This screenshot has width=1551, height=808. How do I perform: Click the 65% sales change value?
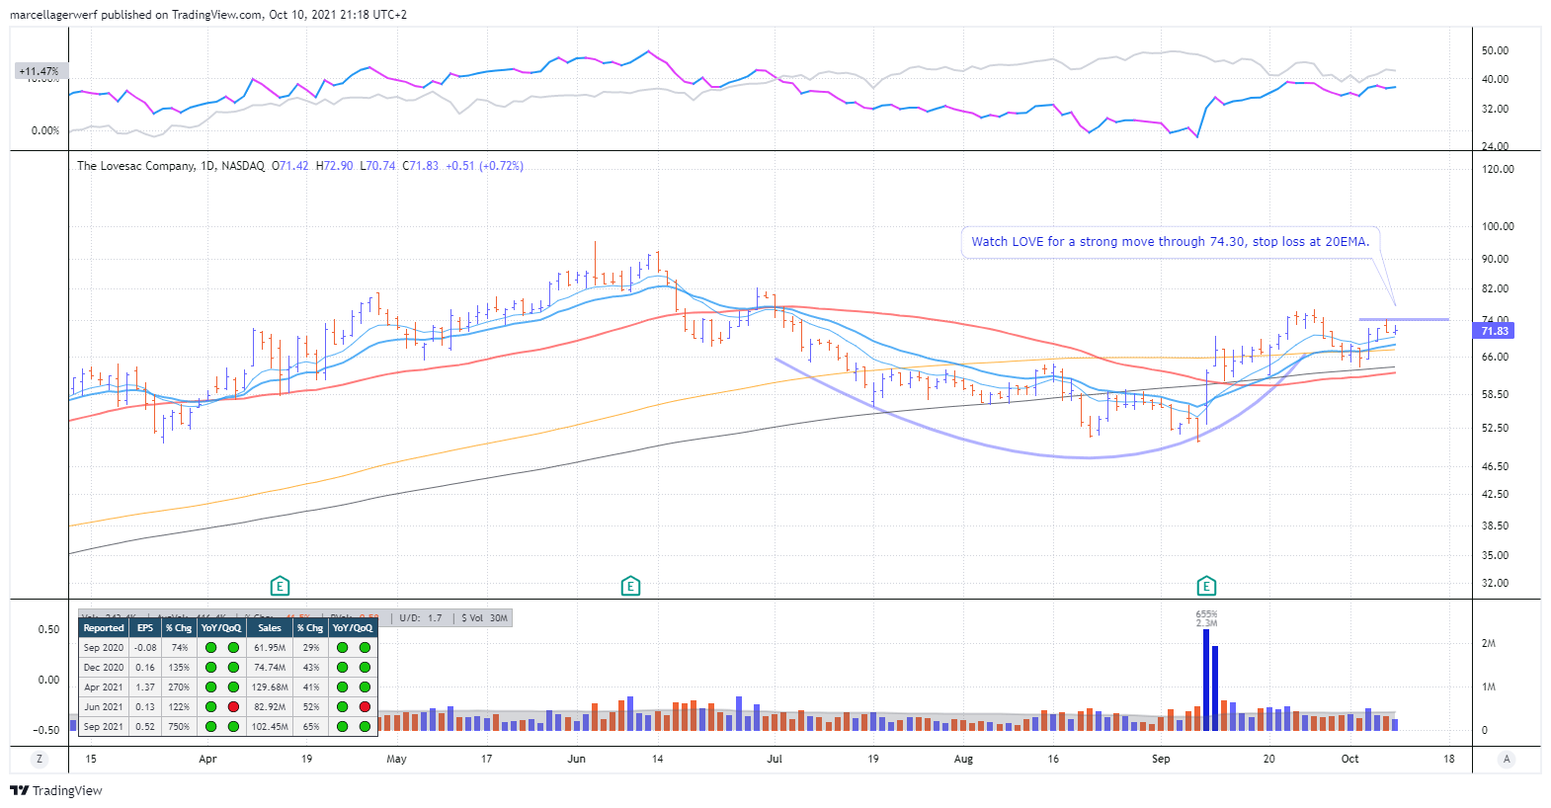[x=311, y=727]
